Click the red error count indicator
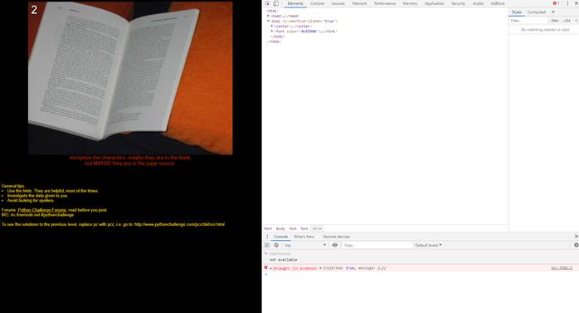Viewport: 579px width, 313px height. click(556, 3)
